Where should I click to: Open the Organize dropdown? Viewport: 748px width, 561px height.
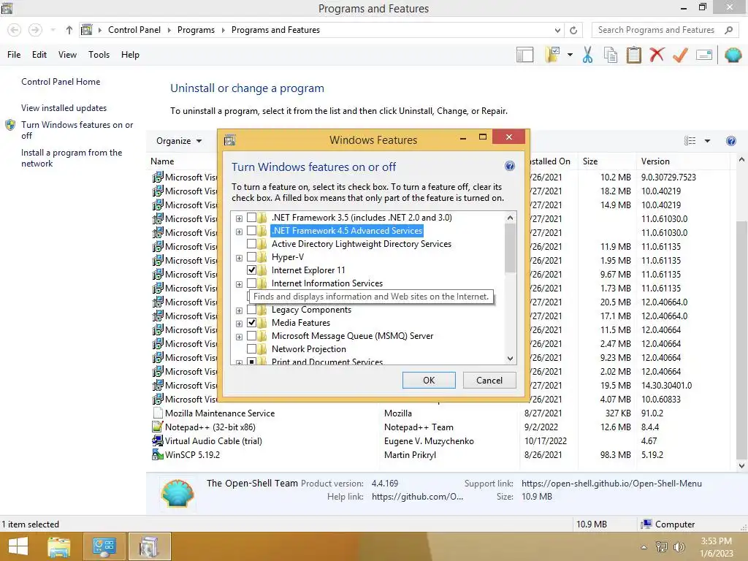(179, 141)
